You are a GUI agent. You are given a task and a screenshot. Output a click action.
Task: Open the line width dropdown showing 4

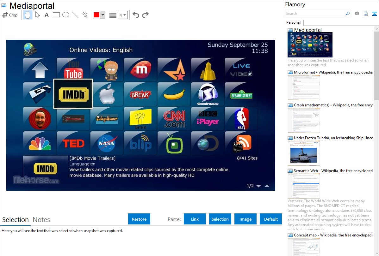pyautogui.click(x=122, y=15)
